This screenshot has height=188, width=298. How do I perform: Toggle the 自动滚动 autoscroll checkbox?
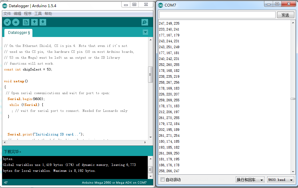tap(162, 180)
